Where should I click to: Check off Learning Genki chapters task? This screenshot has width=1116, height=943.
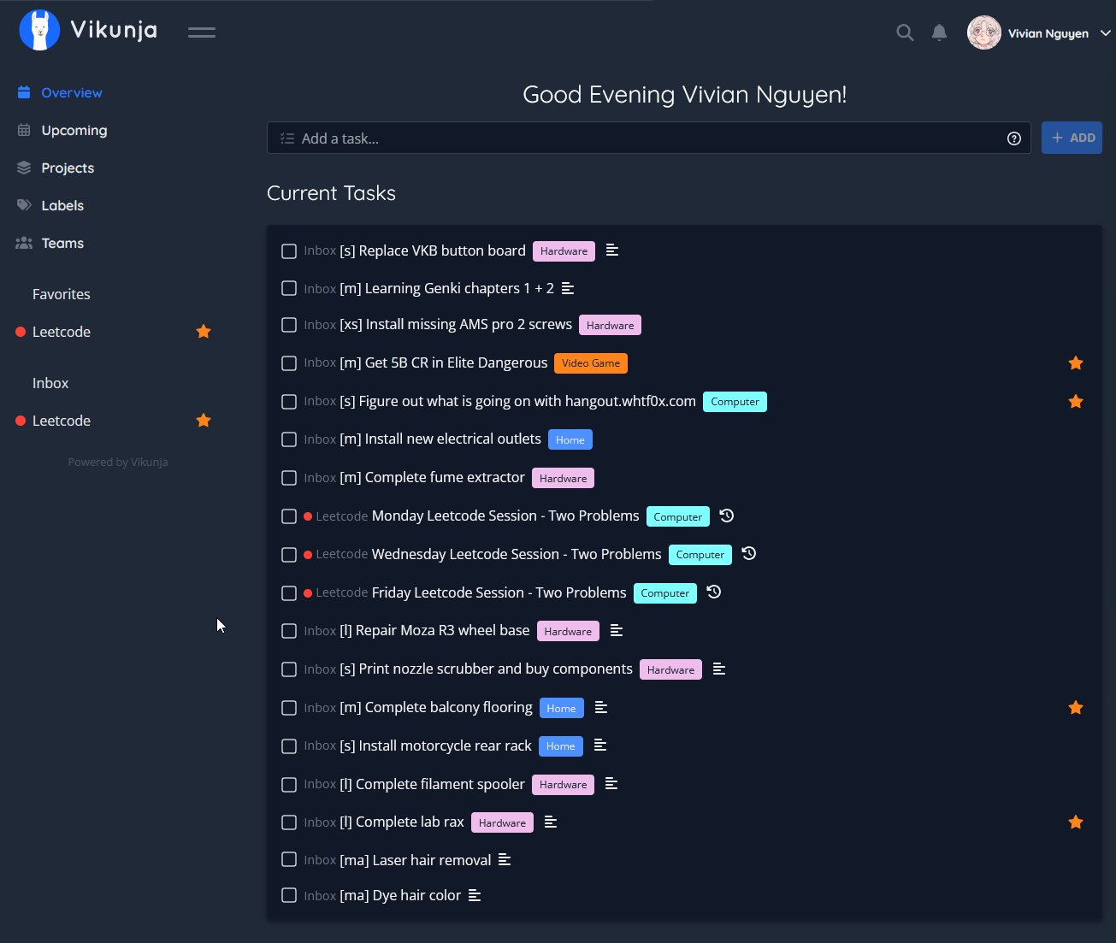click(x=289, y=288)
